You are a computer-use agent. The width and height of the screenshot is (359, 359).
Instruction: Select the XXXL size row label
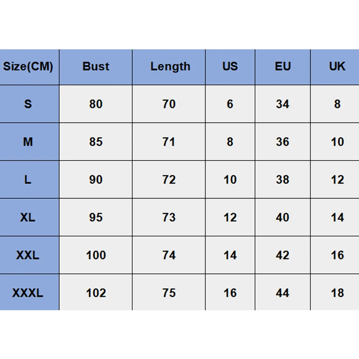(x=29, y=292)
